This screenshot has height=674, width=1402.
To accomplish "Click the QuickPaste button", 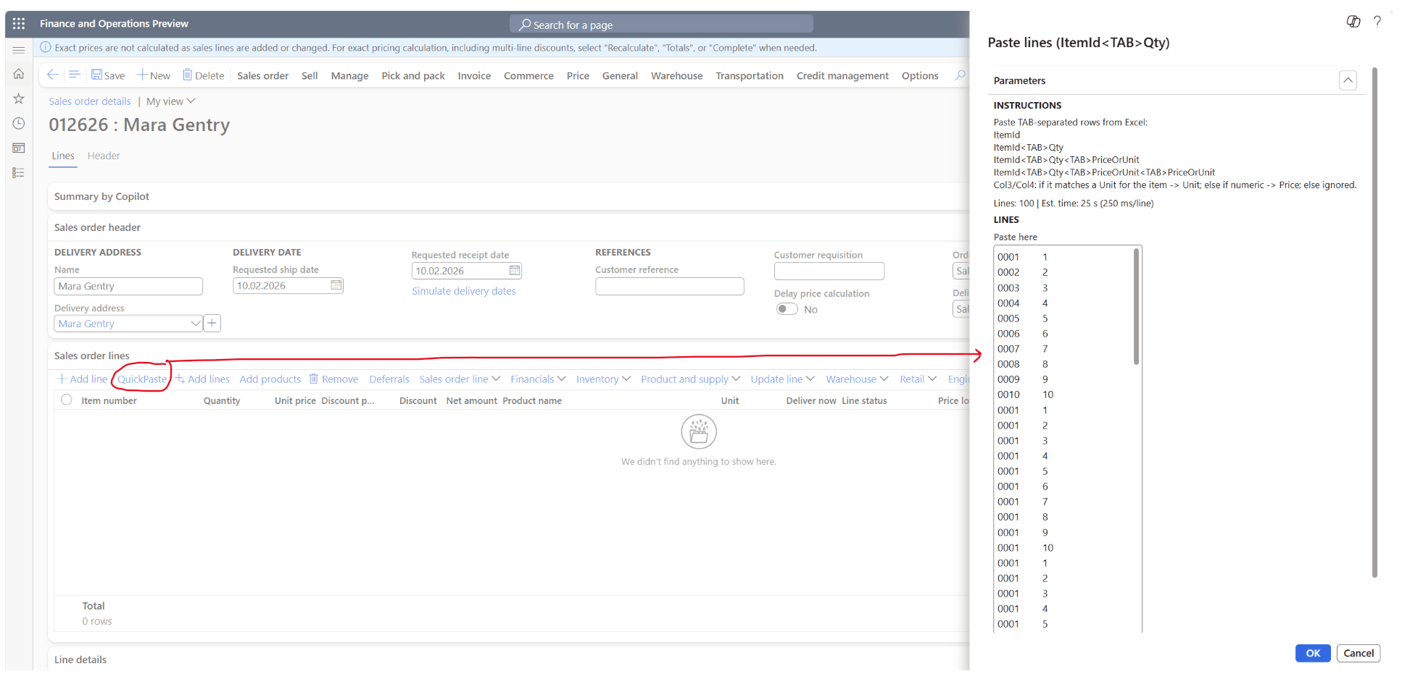I will (x=142, y=379).
